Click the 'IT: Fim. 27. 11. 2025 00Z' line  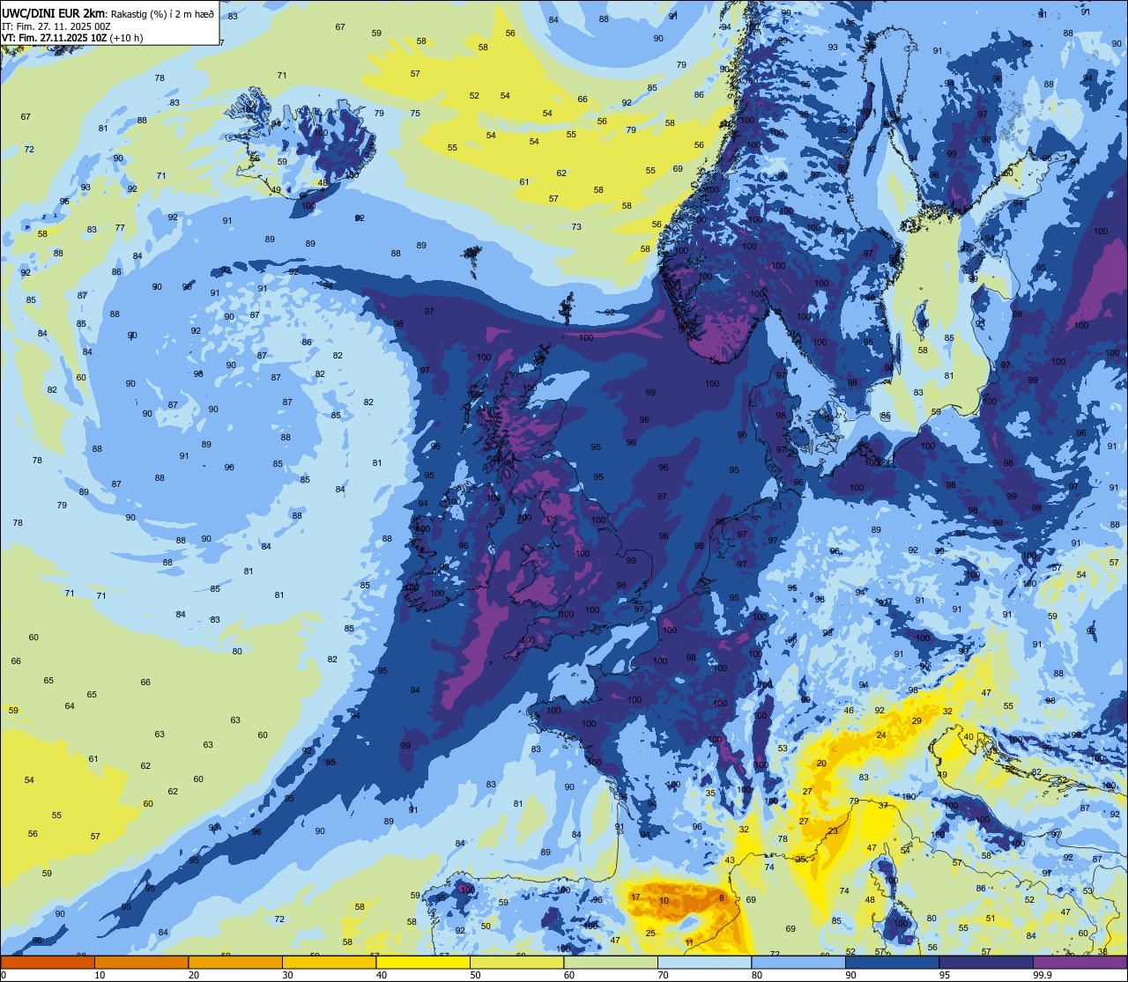(x=56, y=26)
